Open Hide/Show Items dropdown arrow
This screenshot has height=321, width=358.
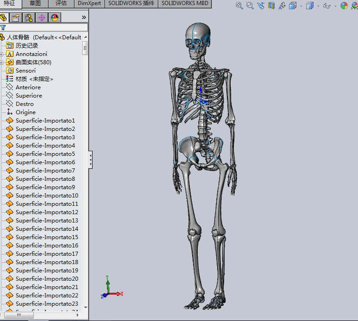tap(335, 6)
